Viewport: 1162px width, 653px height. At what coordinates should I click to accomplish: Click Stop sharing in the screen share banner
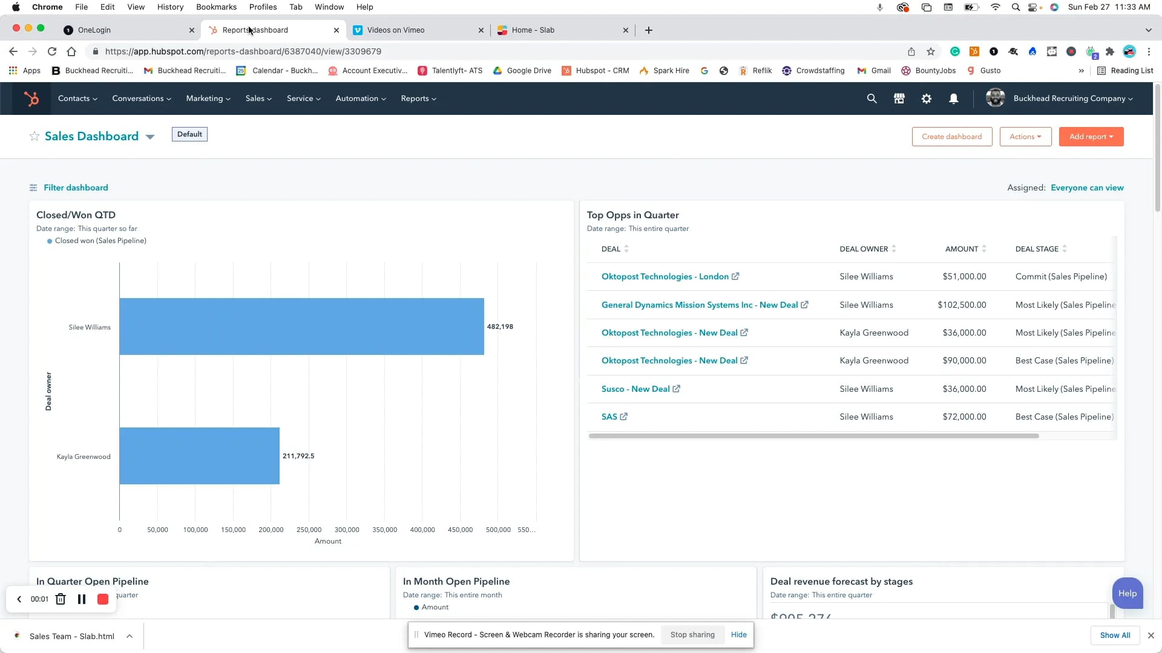[692, 634]
